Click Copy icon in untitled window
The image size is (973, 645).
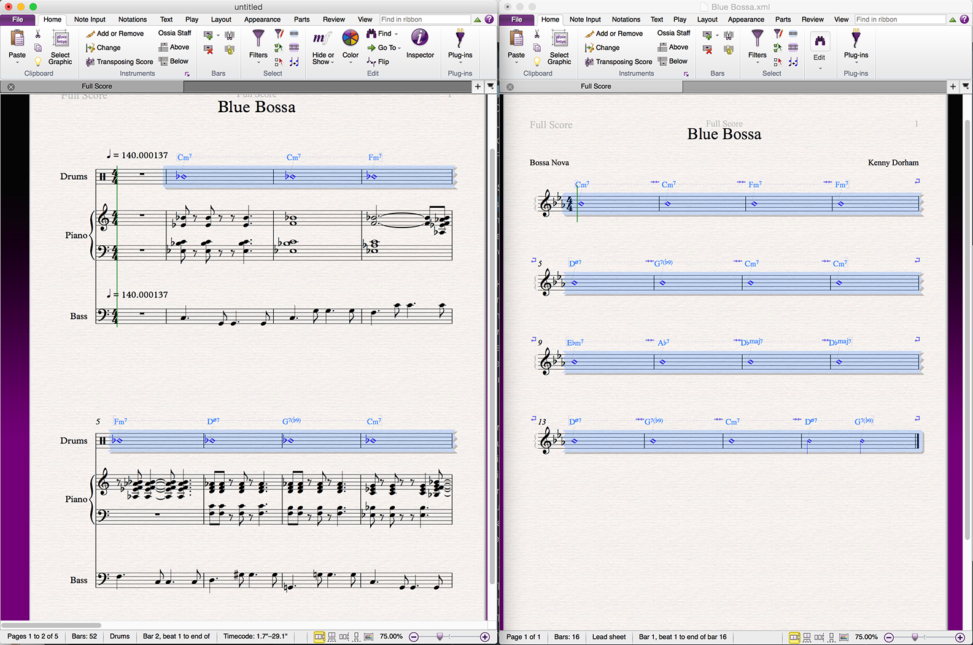38,48
